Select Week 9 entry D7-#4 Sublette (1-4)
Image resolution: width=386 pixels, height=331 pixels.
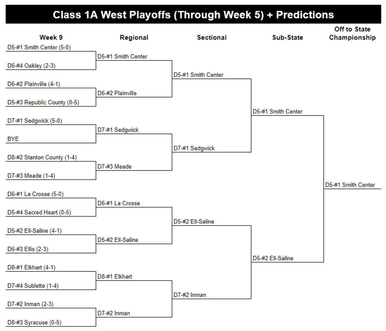(33, 286)
